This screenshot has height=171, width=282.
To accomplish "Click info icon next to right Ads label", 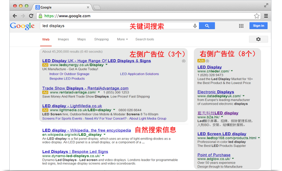I will pyautogui.click(x=207, y=61).
